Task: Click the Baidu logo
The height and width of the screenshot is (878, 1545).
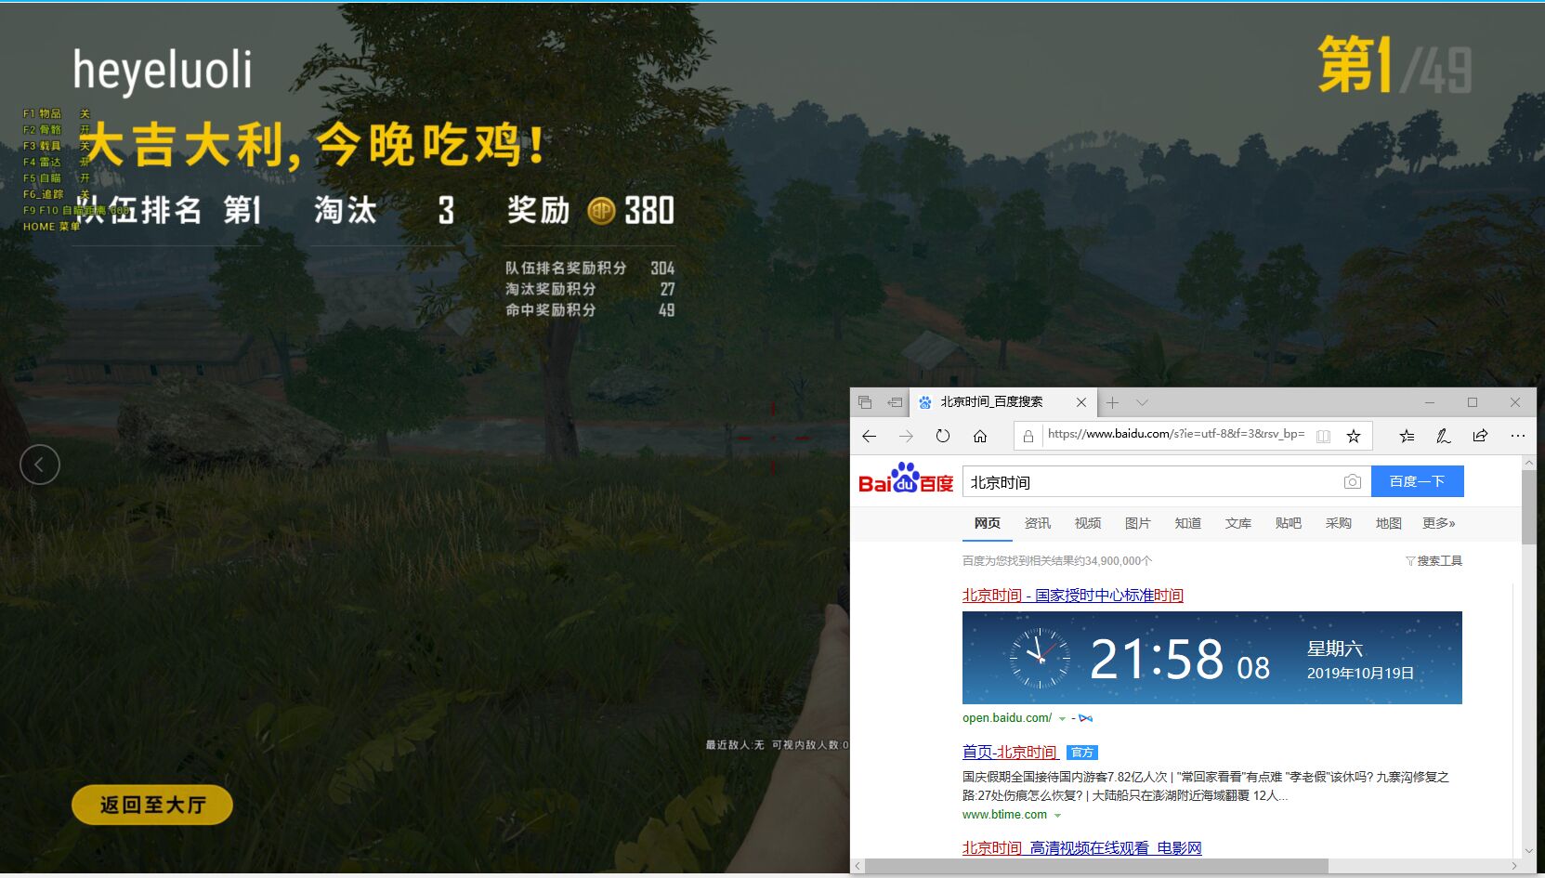Action: coord(906,478)
